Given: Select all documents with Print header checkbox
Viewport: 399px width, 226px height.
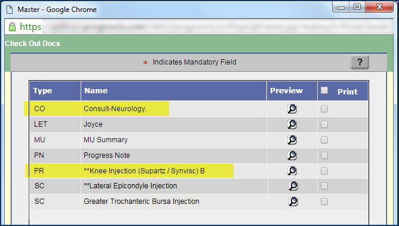Looking at the screenshot, I should (x=324, y=90).
